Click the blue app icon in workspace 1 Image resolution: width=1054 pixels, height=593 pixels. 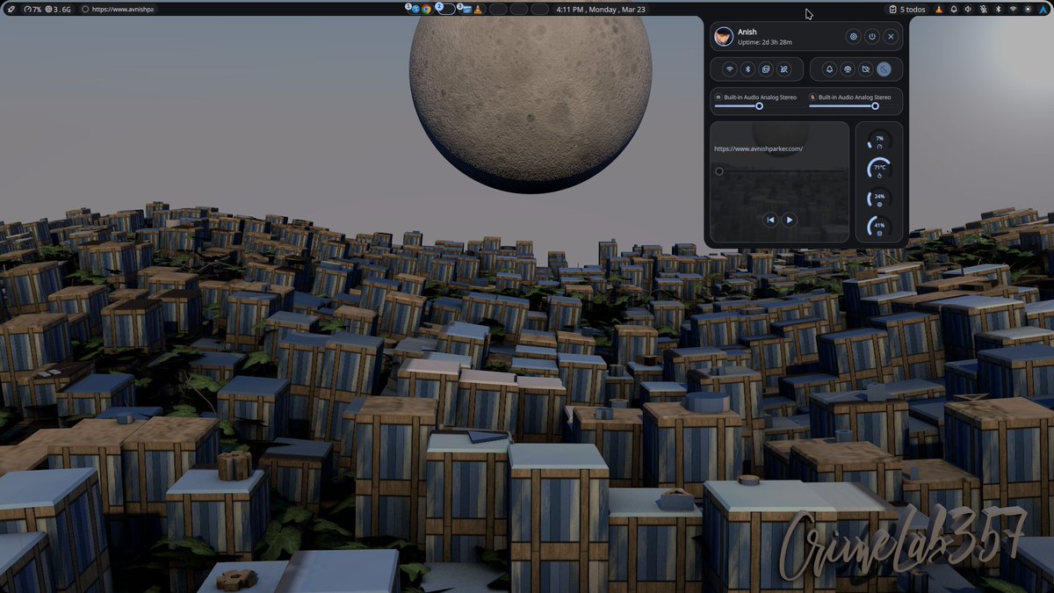click(415, 9)
